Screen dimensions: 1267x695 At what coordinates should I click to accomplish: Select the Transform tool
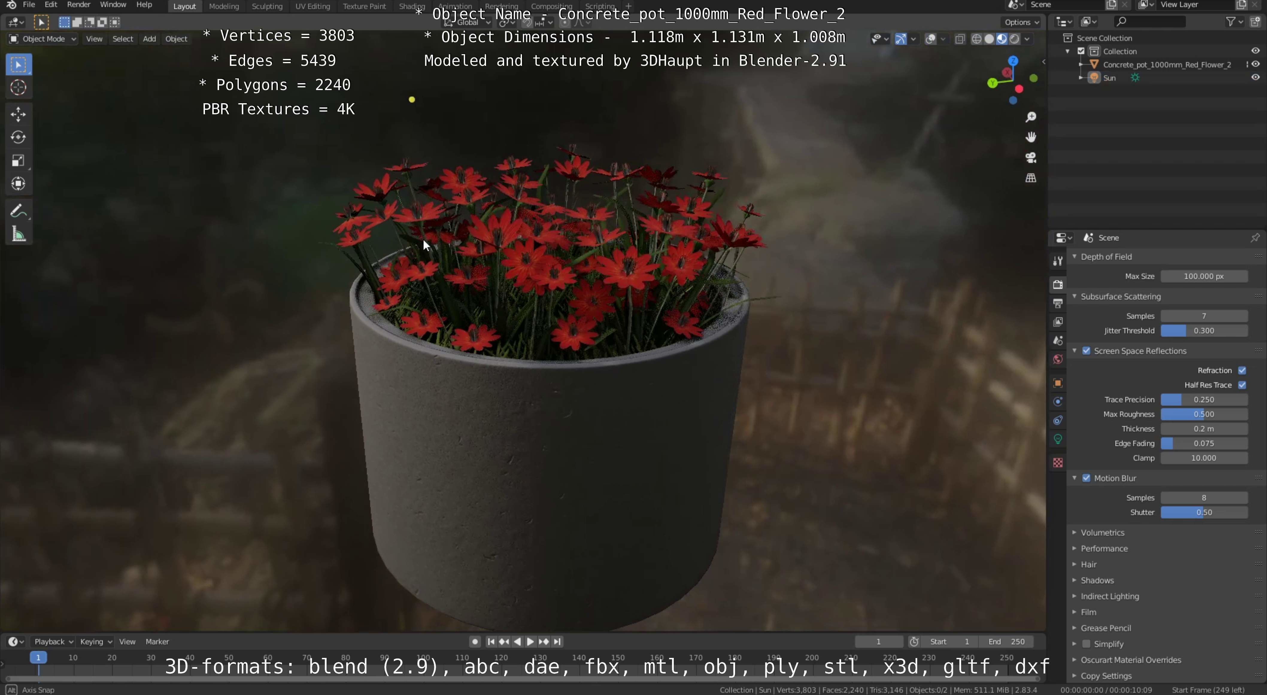19,183
